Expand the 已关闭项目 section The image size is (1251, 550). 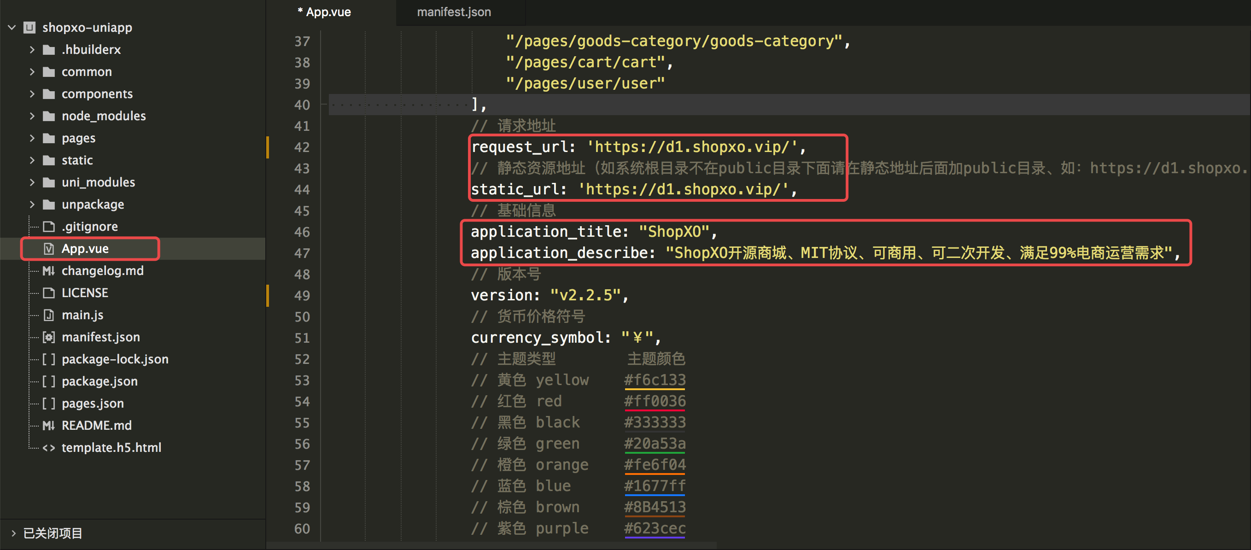[14, 533]
